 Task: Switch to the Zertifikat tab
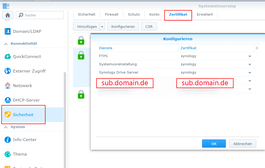click(178, 14)
